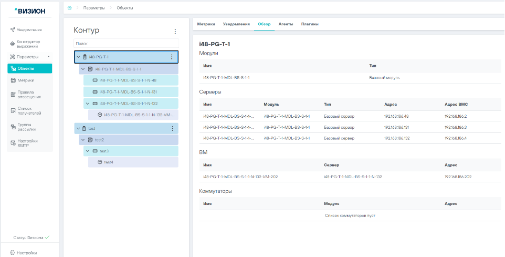Click the Поиск search field
The height and width of the screenshot is (257, 505).
[126, 44]
